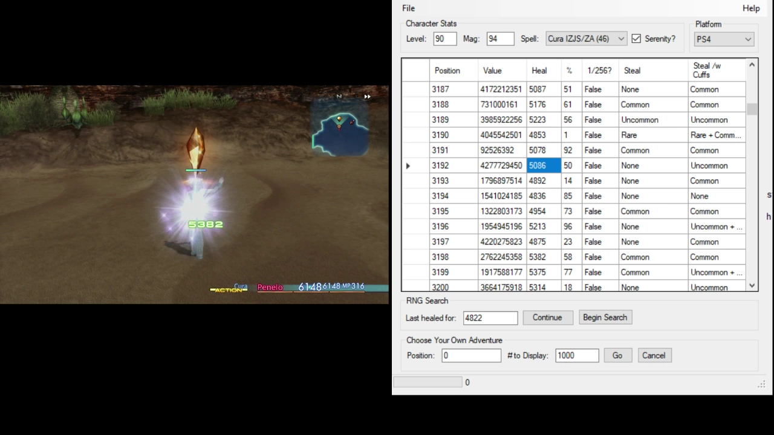This screenshot has height=435, width=774.
Task: Click the Penelo name in game HUD
Action: coord(270,287)
